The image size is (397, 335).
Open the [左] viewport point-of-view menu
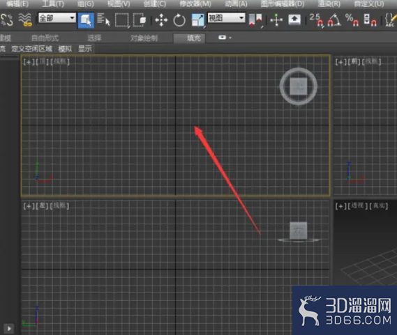42,205
